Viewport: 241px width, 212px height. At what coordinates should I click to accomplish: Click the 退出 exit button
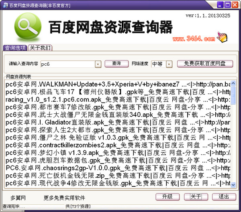point(224,197)
